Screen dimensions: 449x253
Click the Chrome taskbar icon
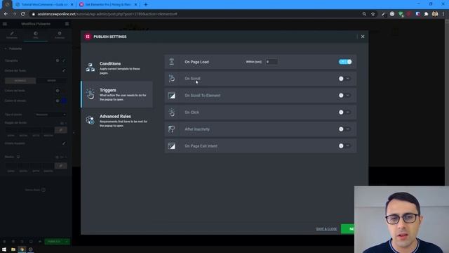pyautogui.click(x=22, y=249)
